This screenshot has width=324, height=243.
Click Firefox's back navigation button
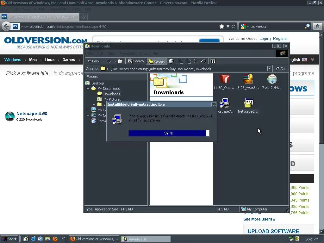click(x=6, y=27)
